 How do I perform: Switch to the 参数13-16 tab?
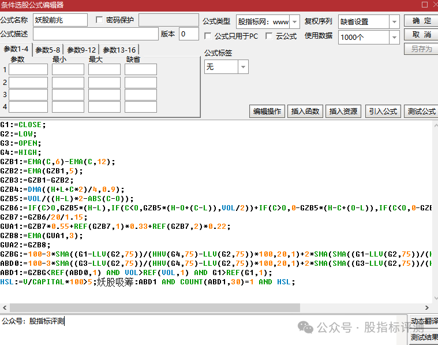(x=119, y=50)
